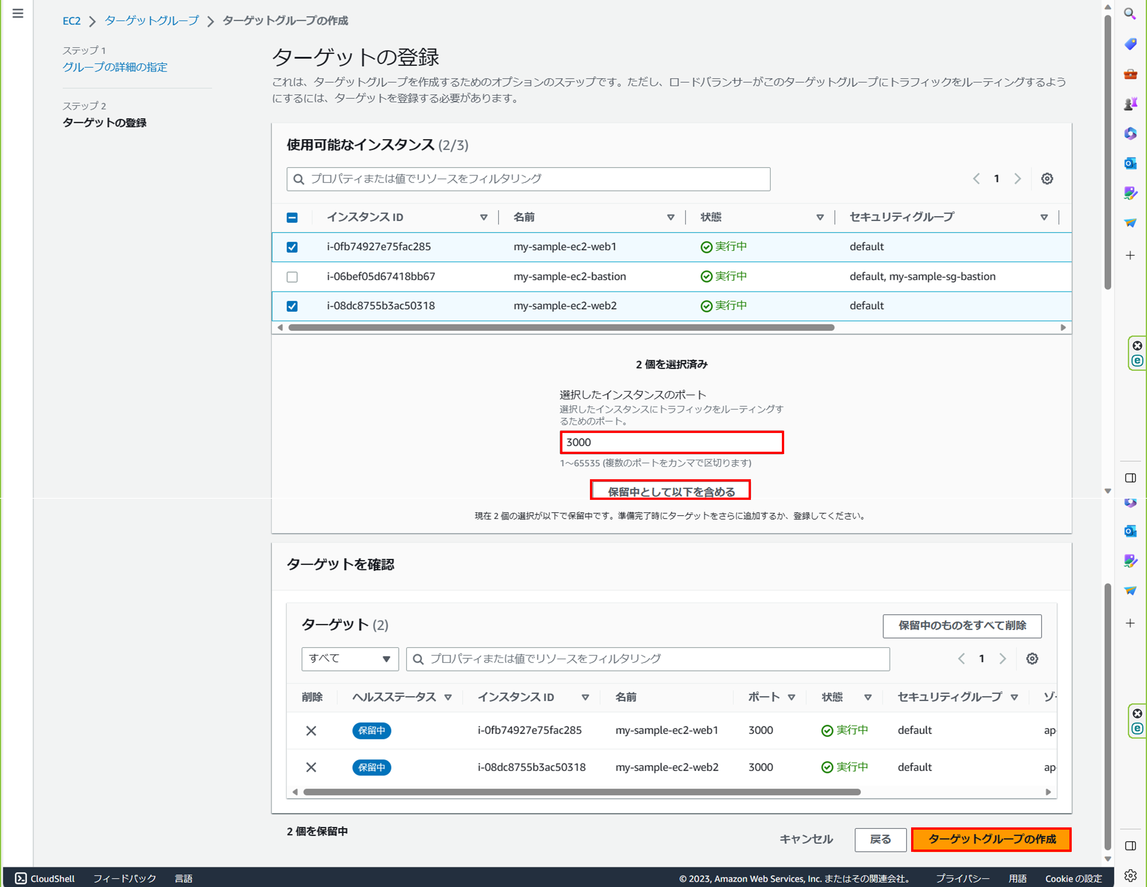Click the instances table horizontal scrollbar
The height and width of the screenshot is (887, 1147).
pyautogui.click(x=561, y=328)
